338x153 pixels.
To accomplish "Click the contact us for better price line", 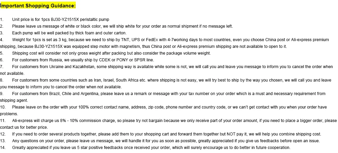I will [x=24, y=127].
